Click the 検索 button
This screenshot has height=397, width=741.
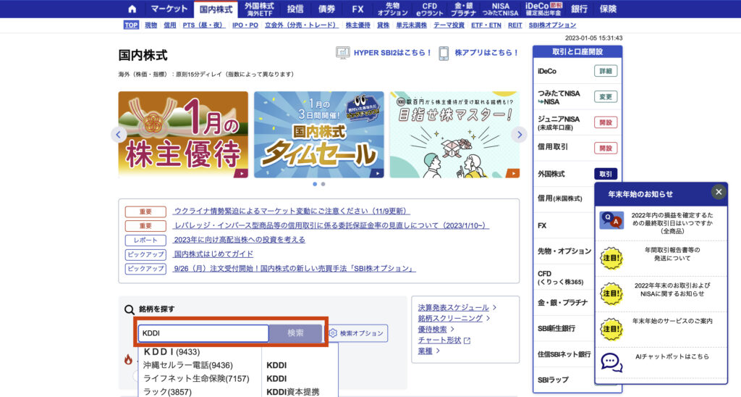point(295,333)
